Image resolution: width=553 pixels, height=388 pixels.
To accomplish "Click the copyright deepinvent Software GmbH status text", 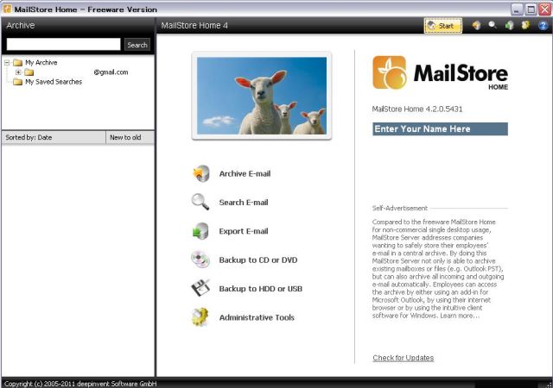I will pyautogui.click(x=80, y=384).
